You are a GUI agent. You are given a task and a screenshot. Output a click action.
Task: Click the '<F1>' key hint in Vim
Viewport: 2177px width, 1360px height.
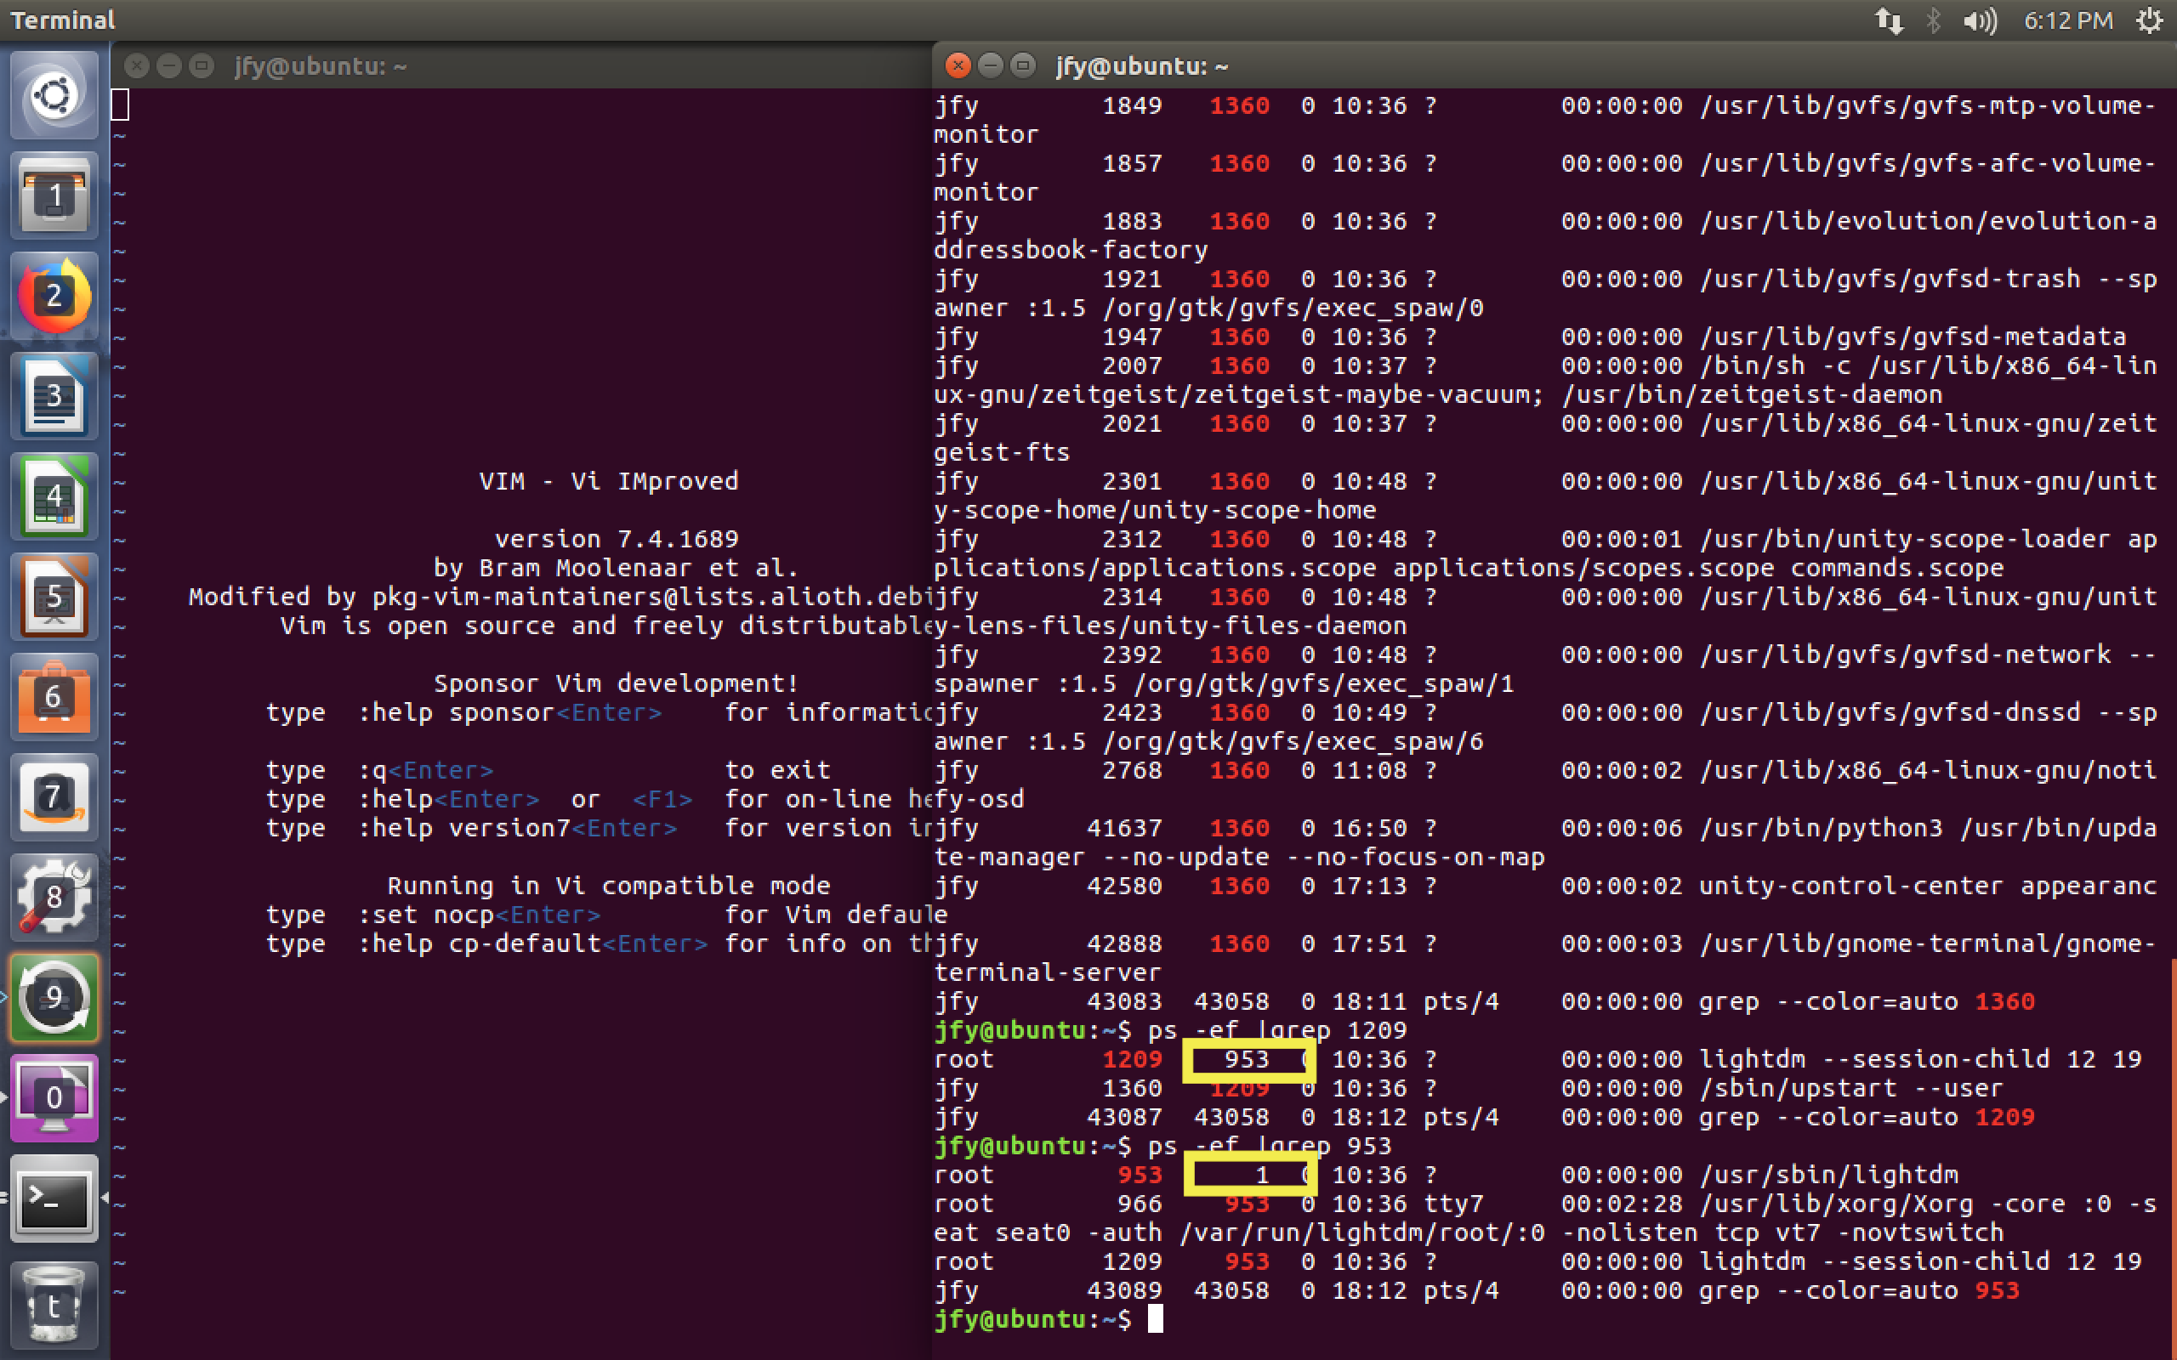662,799
